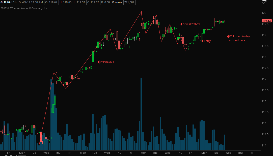This screenshot has height=156, width=273.
Task: Click the low price L: 119.57
Action: click(79, 2)
